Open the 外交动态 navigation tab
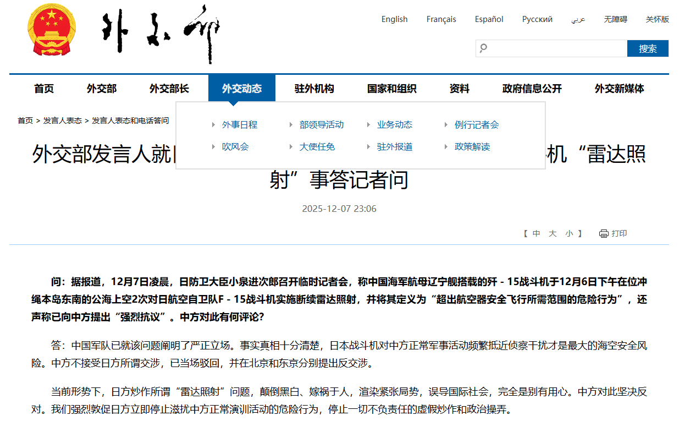685x421 pixels. click(x=241, y=89)
